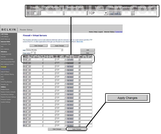Screen dimensions: 161x134
Task: Tick the Enable checkbox in row 5
Action: [x=28, y=73]
